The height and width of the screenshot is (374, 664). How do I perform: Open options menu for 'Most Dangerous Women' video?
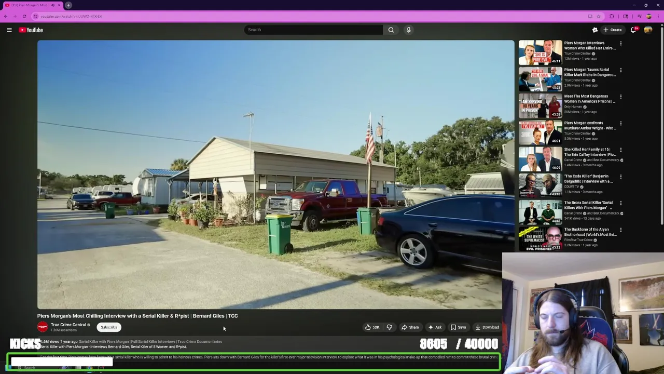620,97
